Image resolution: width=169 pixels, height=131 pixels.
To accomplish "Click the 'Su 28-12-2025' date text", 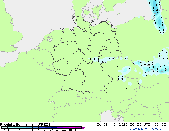I will [112, 125].
